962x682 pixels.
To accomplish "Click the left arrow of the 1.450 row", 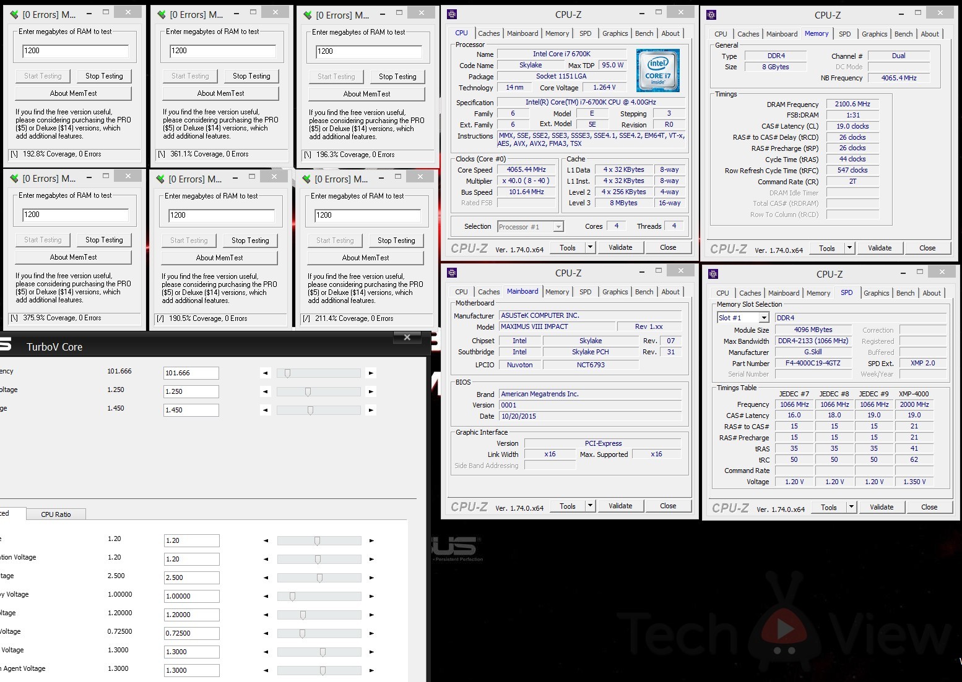I will click(266, 410).
